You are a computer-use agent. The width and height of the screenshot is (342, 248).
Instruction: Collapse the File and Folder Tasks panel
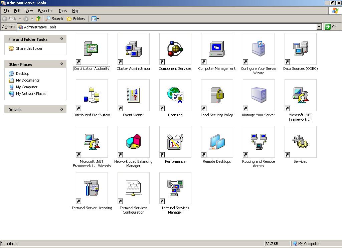[61, 39]
